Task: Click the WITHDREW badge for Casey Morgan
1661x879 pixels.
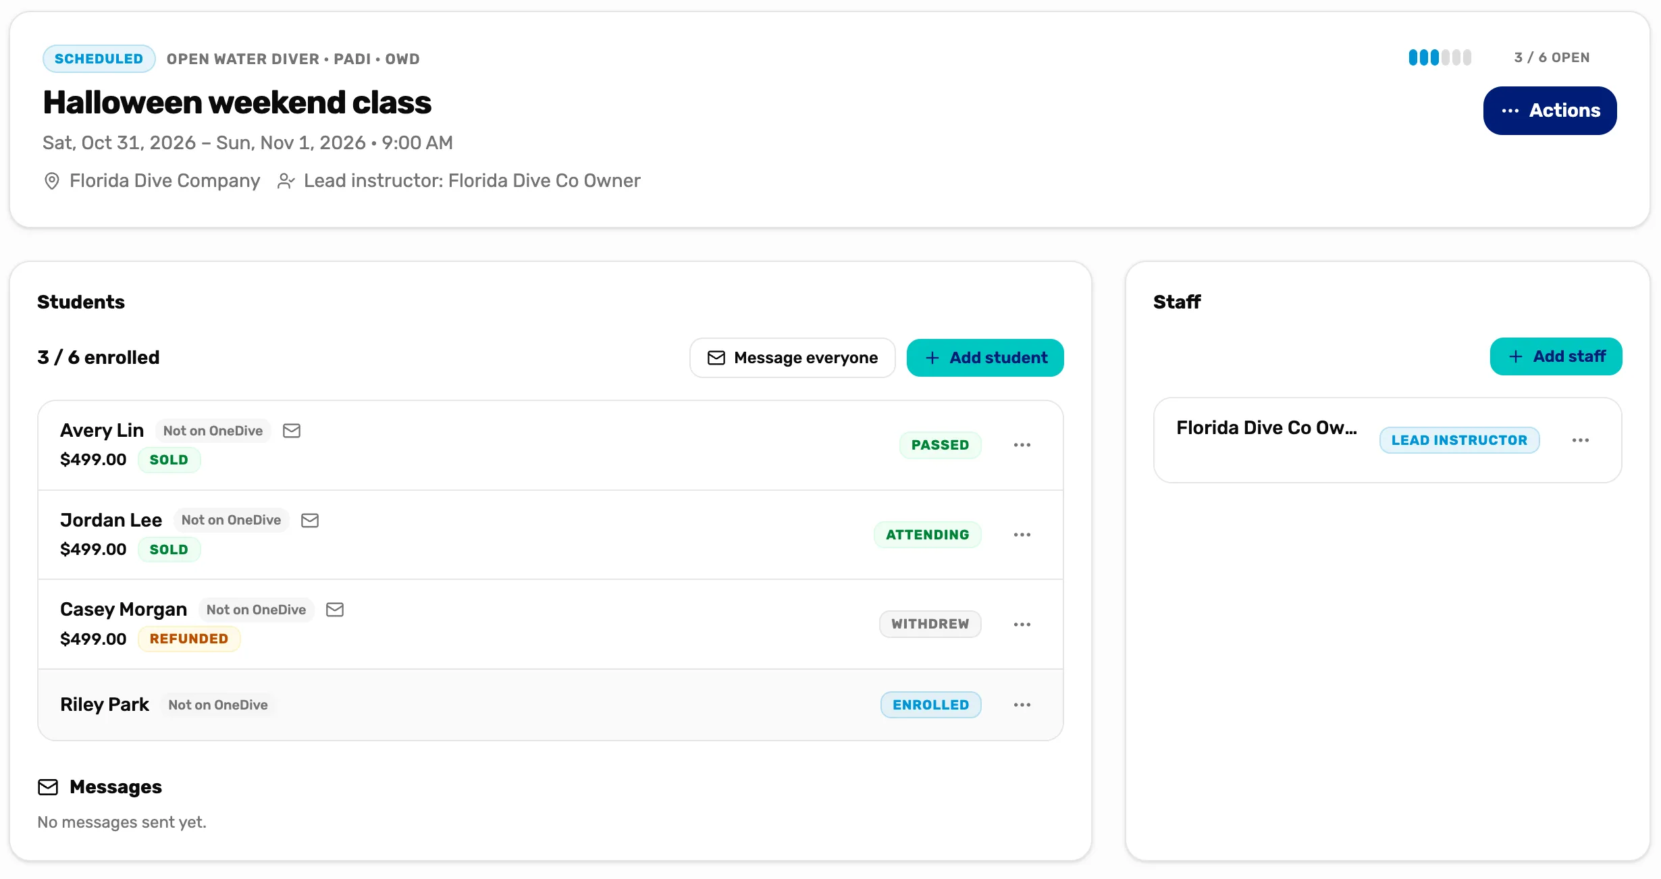Action: 930,624
